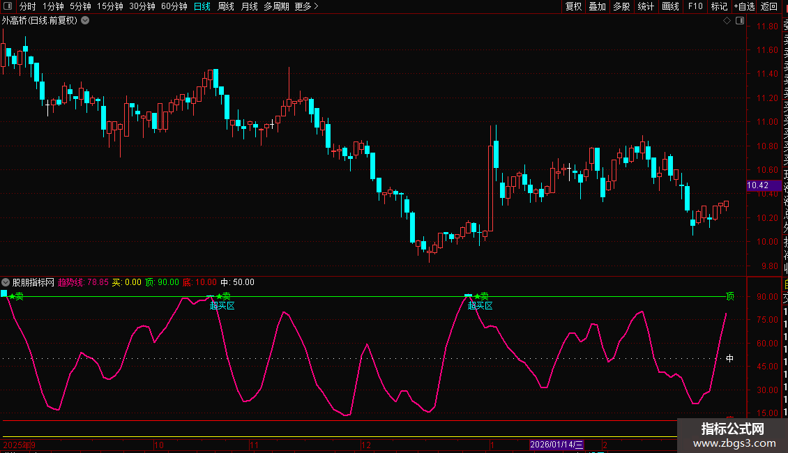Click the 叠加 overlay button
Screen dimensions: 788x453
pos(598,6)
